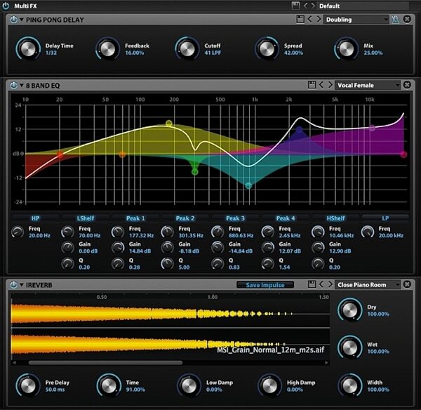Viewport: 421px width, 410px height.
Task: Click the reverb Dry knob
Action: (350, 310)
